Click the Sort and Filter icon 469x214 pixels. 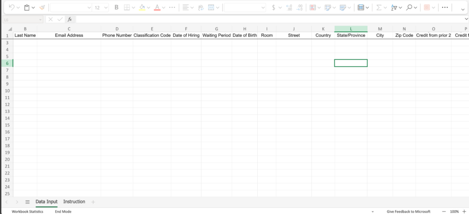click(394, 7)
